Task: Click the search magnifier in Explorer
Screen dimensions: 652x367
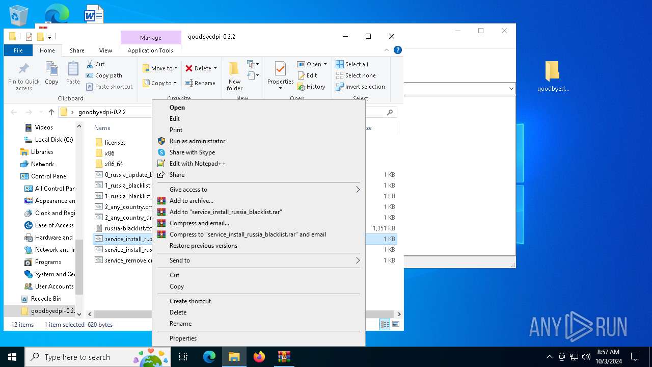Action: click(x=390, y=112)
